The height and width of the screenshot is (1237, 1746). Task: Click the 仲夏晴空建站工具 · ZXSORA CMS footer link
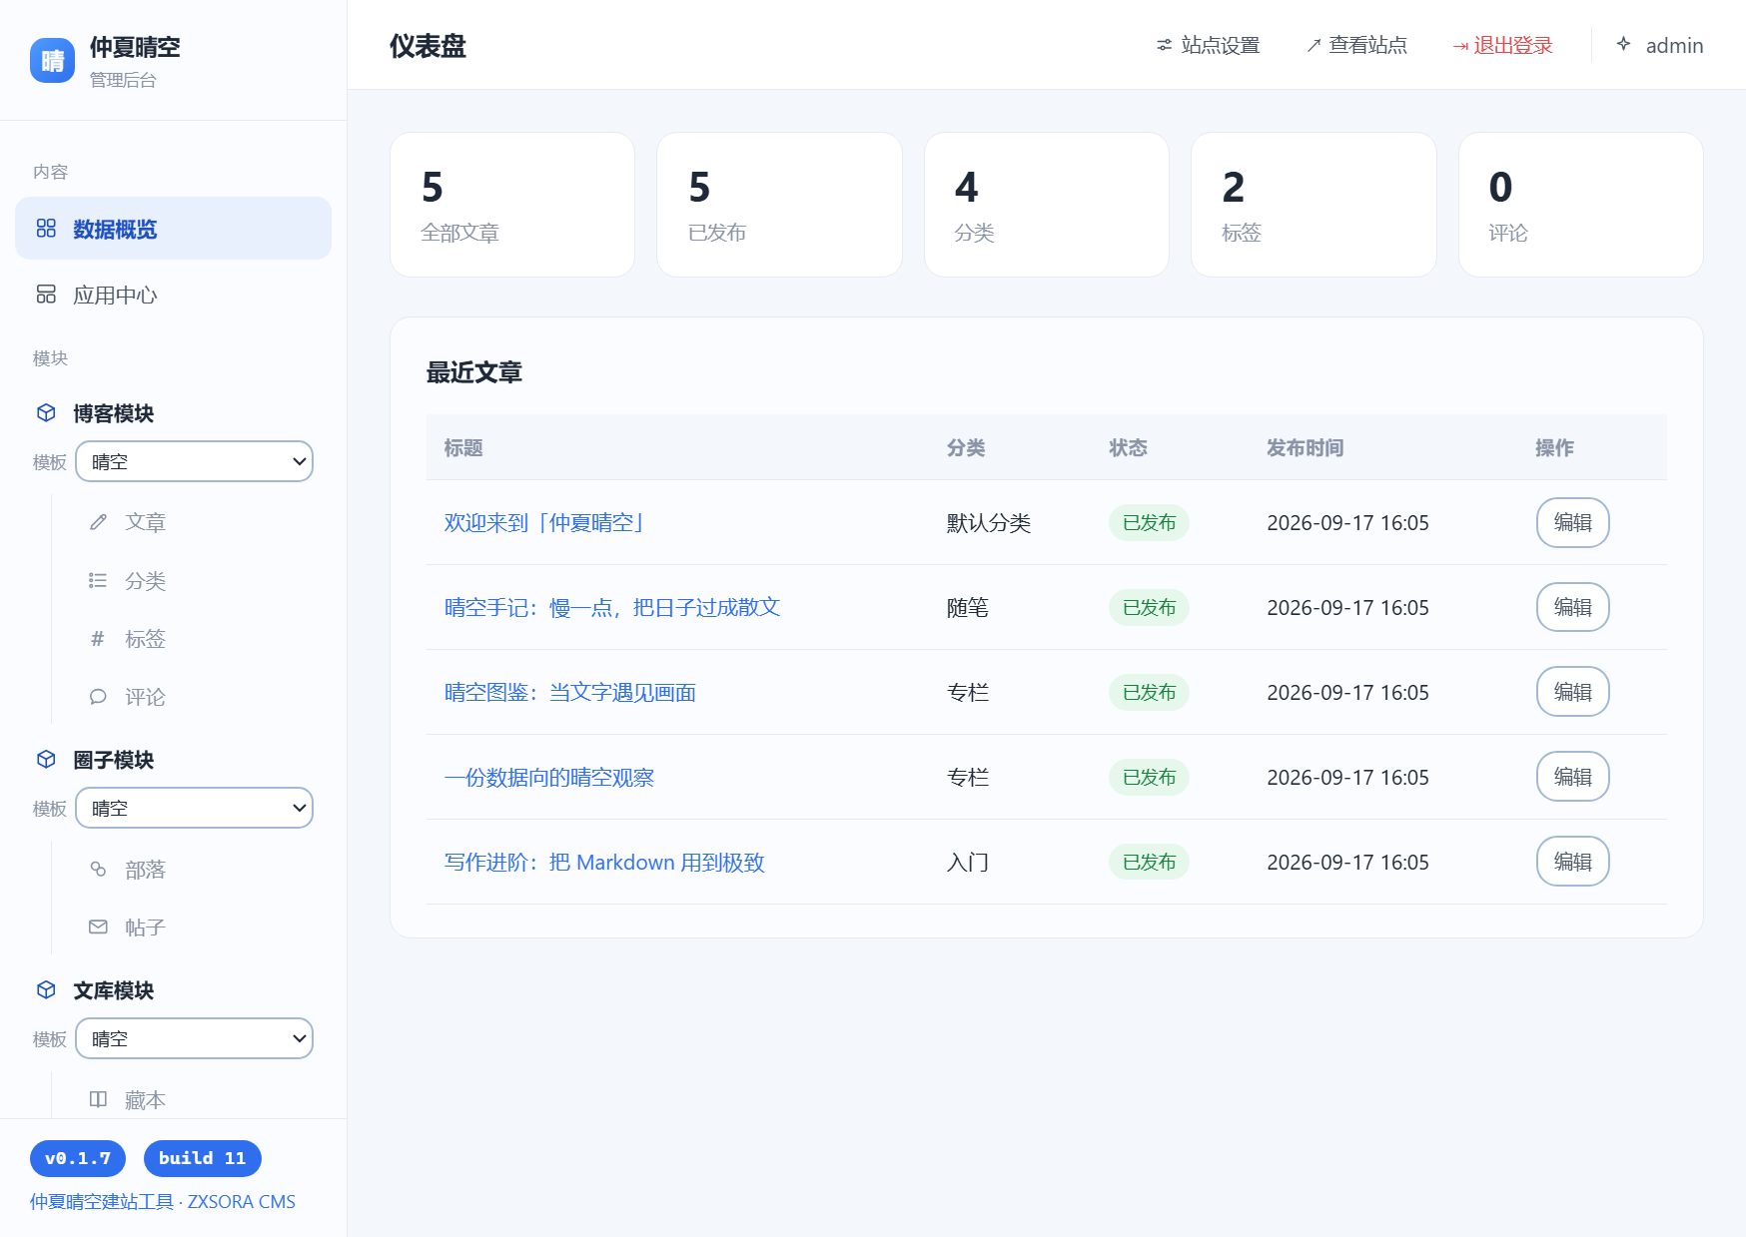pyautogui.click(x=163, y=1201)
